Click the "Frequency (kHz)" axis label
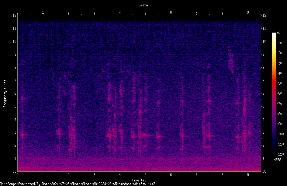The height and width of the screenshot is (186, 287). click(5, 94)
